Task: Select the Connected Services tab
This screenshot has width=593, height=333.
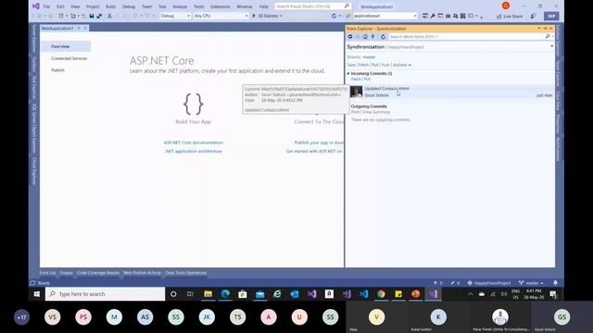Action: 69,58
